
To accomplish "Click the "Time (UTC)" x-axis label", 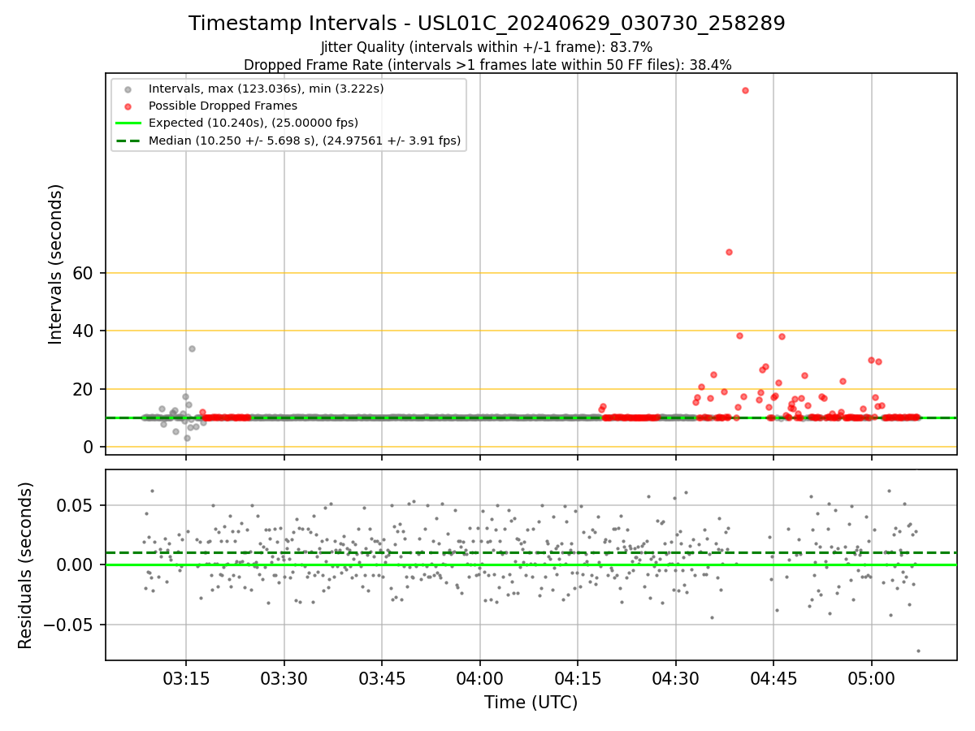I will coord(531,703).
